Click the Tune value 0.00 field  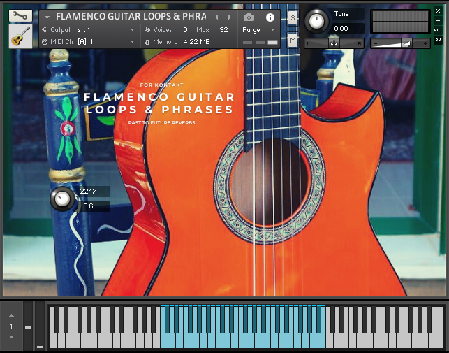348,29
